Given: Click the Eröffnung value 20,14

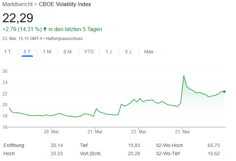Looking at the screenshot, I should pos(57,145).
